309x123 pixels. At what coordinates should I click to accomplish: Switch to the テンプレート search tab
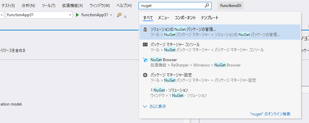[210, 18]
